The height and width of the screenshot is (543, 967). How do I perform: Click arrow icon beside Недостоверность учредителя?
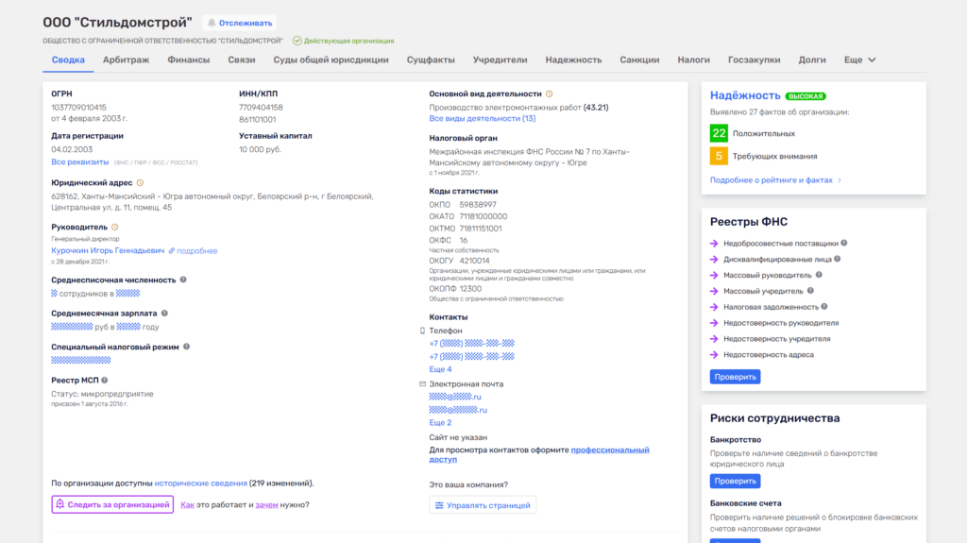point(714,339)
